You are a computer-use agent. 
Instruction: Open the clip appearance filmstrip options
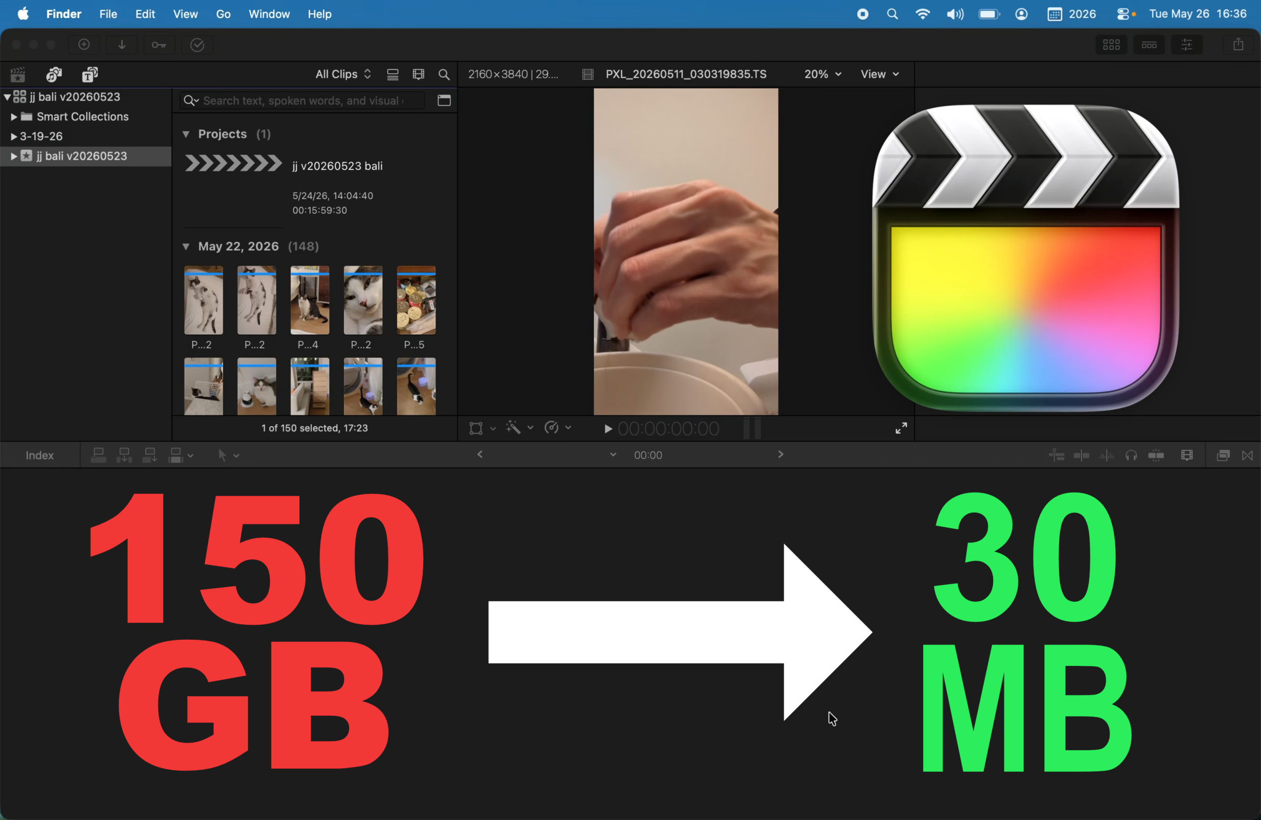coord(419,74)
